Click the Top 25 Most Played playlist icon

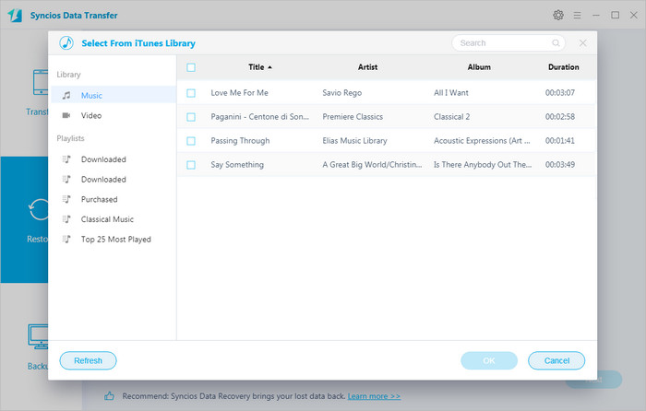66,240
